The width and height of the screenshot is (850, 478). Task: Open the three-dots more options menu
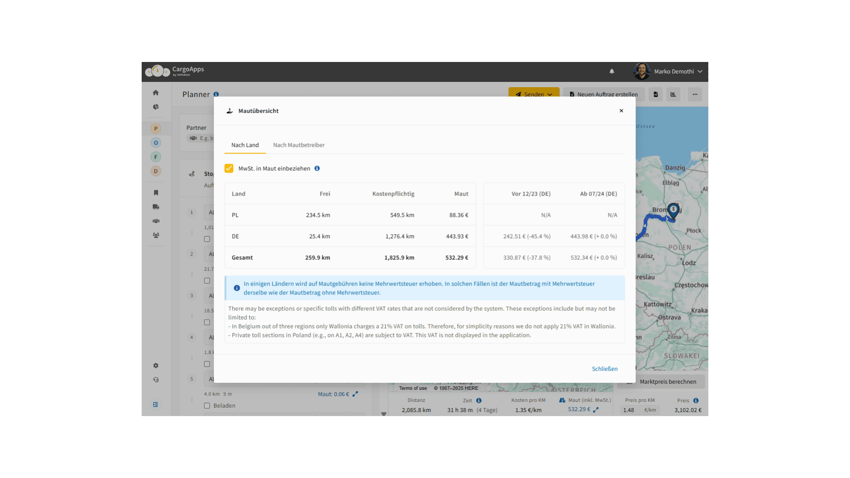click(x=695, y=94)
